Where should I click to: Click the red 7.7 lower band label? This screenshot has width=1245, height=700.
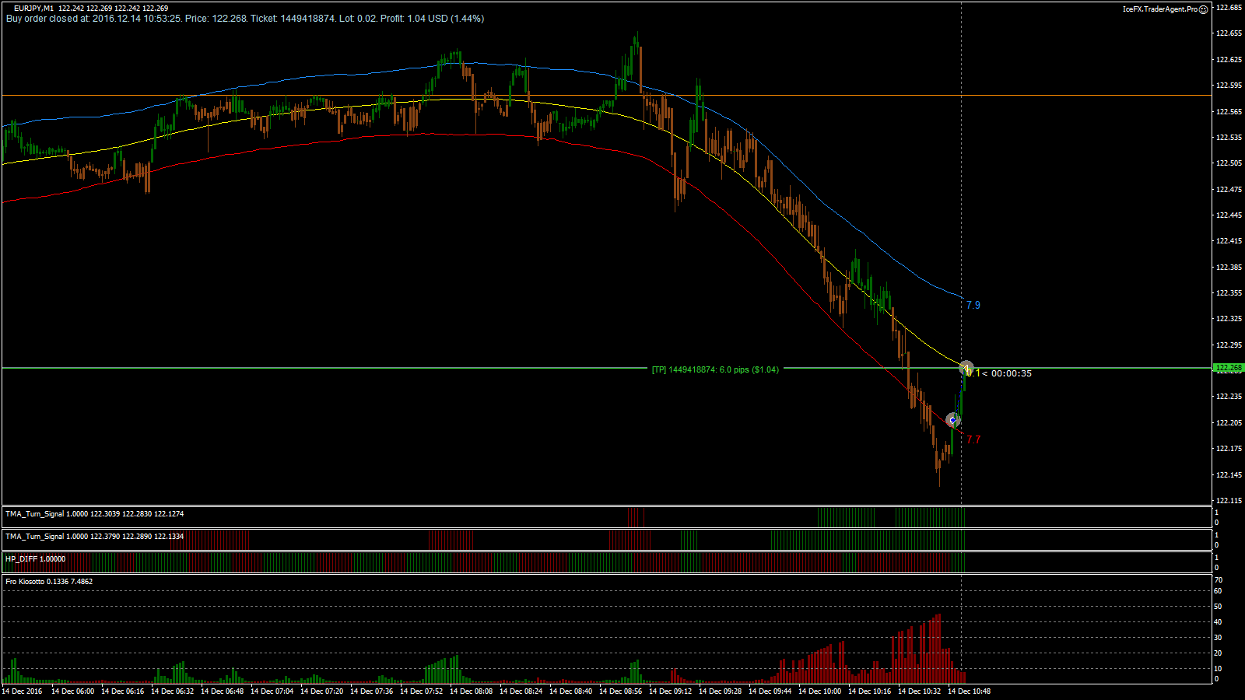tap(973, 439)
